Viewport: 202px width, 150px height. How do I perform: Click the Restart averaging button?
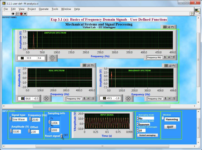click(x=147, y=135)
